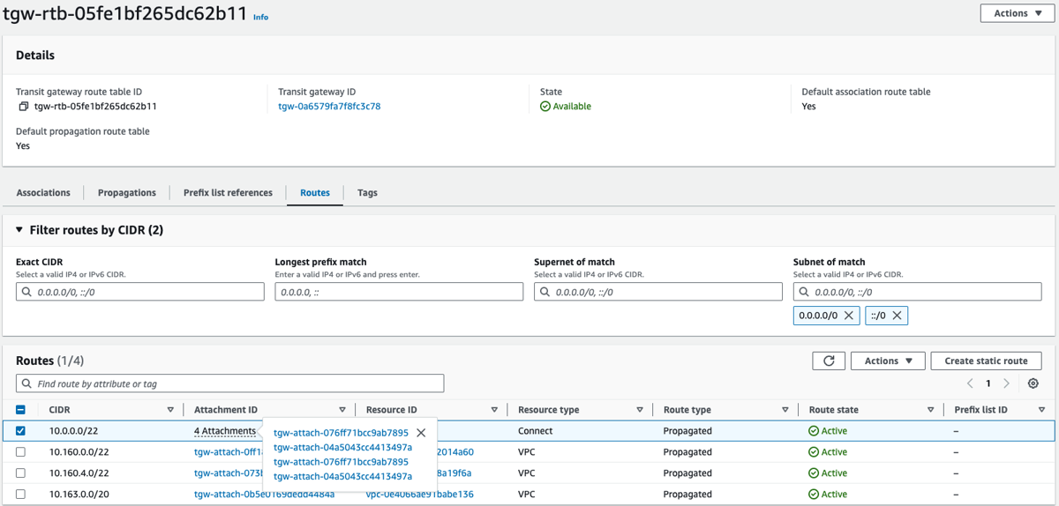Open the top Actions dropdown
Viewport: 1059px width, 506px height.
[1017, 13]
